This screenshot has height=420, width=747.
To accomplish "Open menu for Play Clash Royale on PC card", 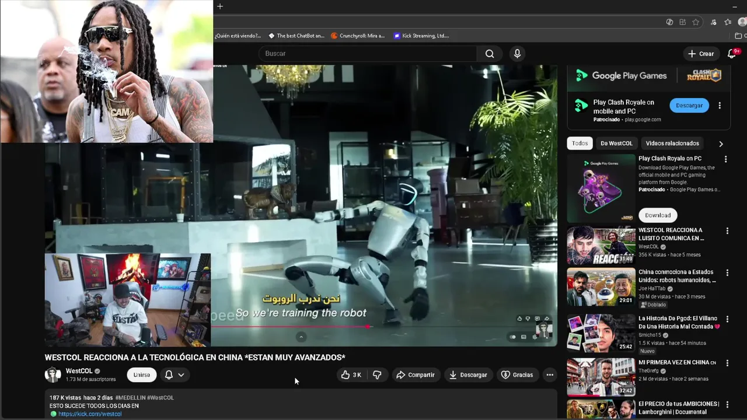I will [726, 159].
